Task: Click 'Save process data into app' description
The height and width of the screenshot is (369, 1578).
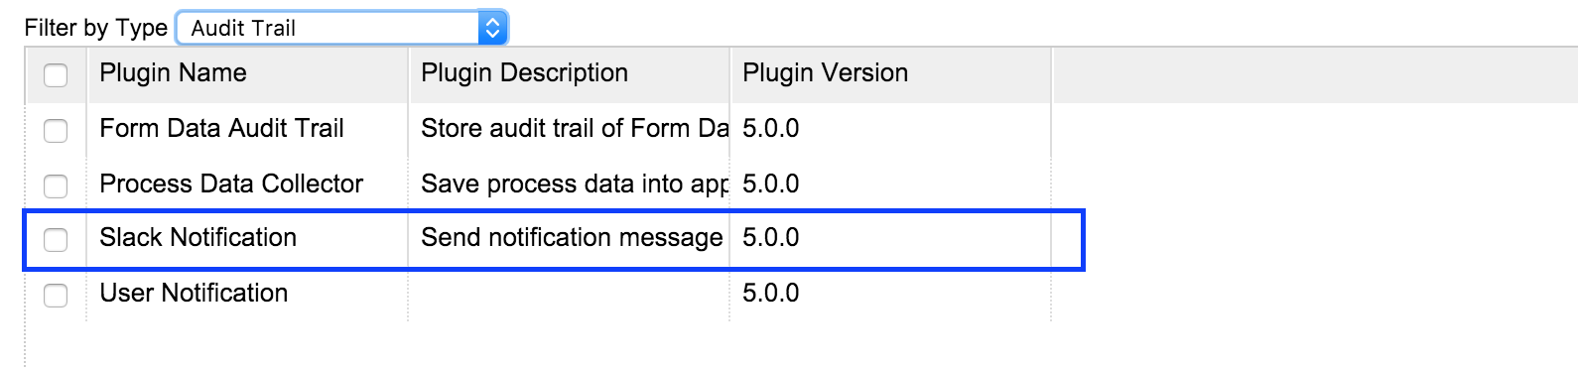Action: point(575,184)
